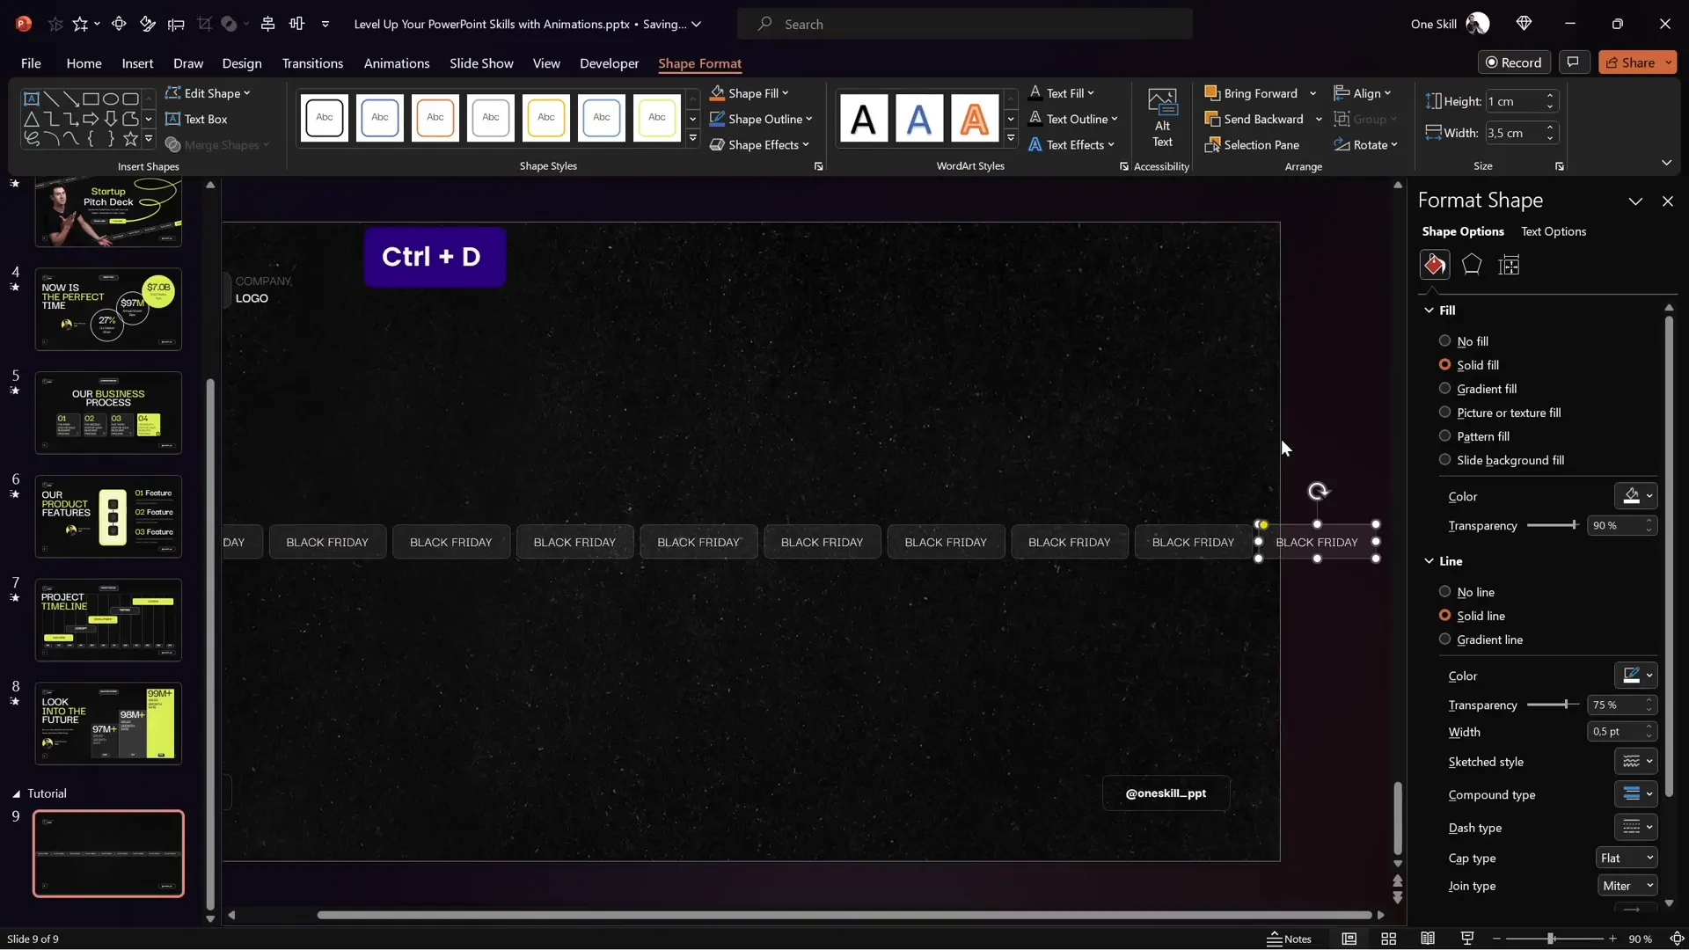Open the Transitions tab
This screenshot has width=1689, height=950.
point(312,63)
